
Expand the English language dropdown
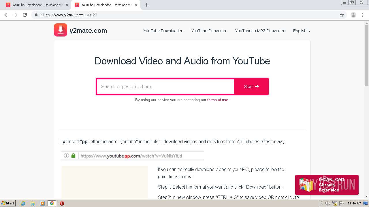pos(302,31)
